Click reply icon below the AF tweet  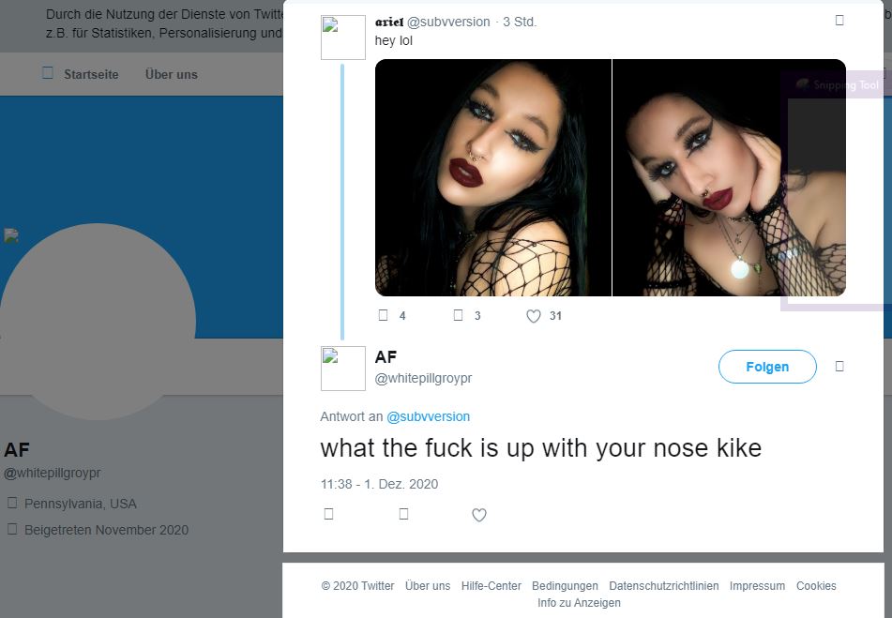tap(328, 514)
